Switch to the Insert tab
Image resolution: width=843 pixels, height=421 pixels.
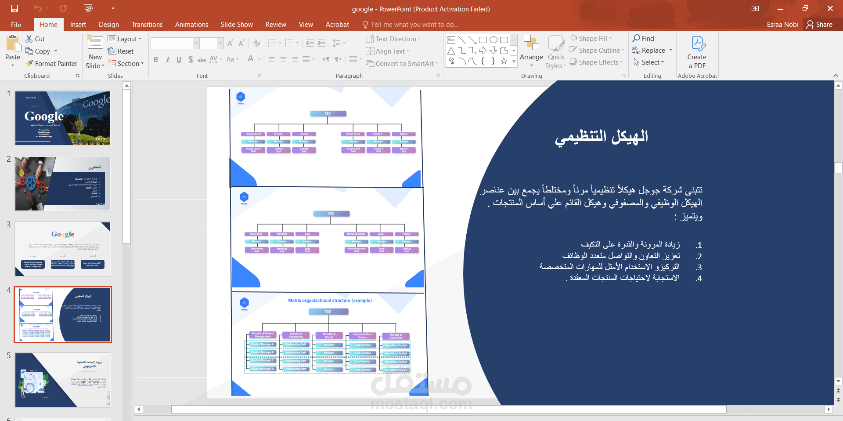78,25
